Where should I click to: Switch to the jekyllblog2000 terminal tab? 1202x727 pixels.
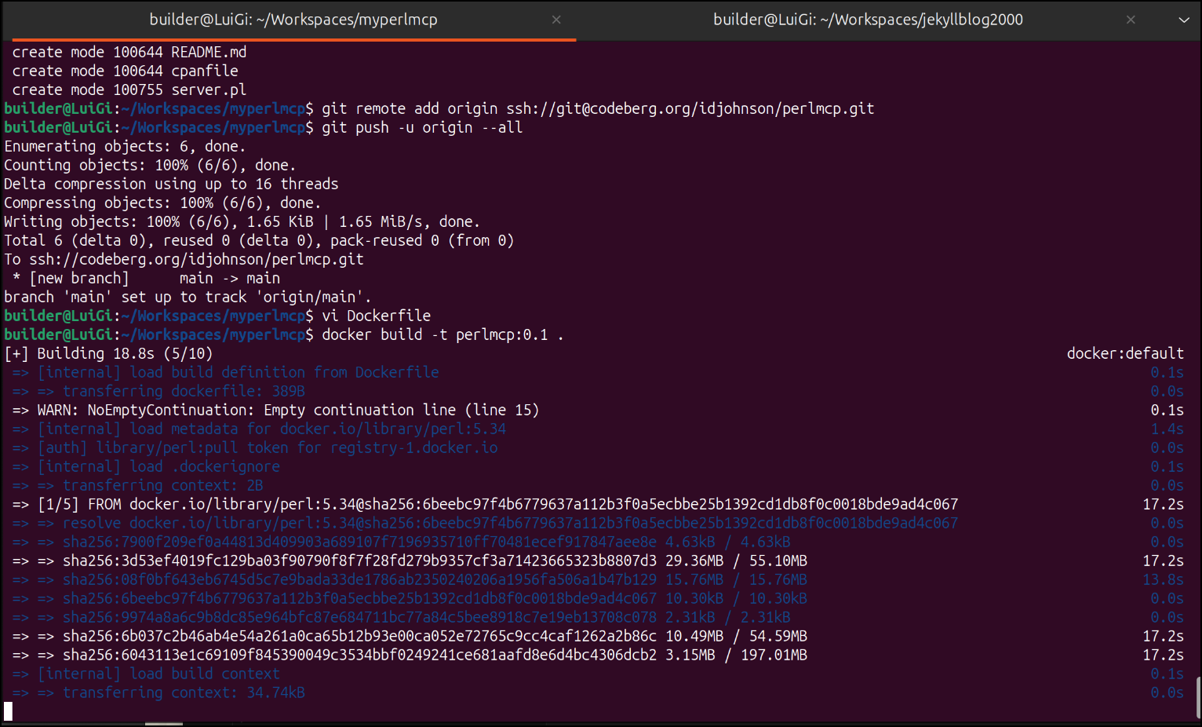click(867, 20)
